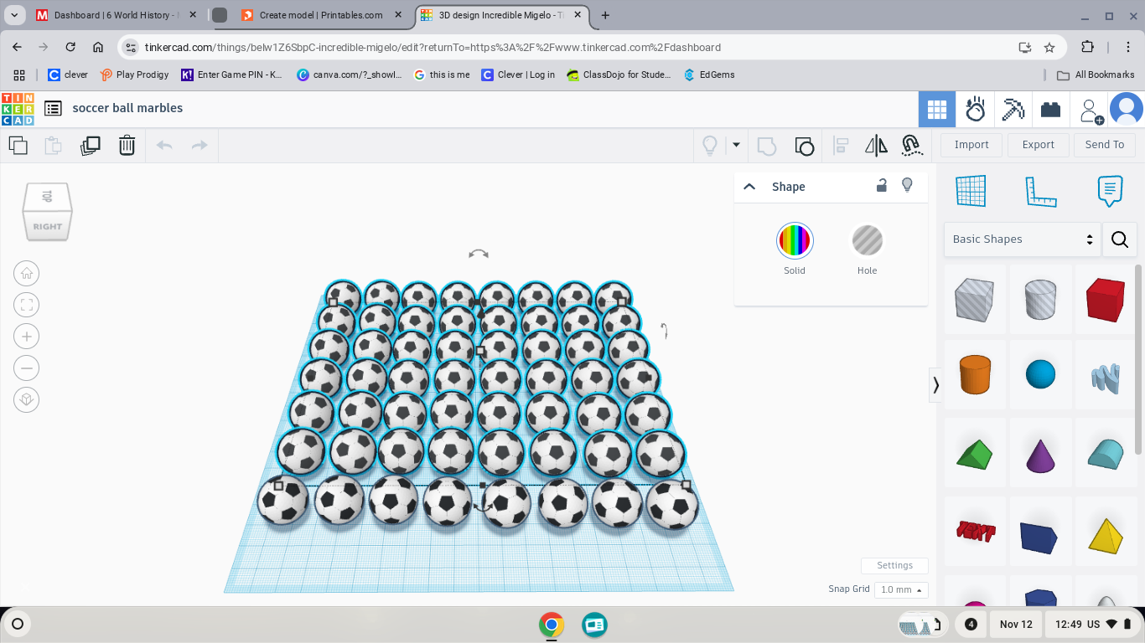Viewport: 1145px width, 643px height.
Task: Open the Bricks view icon
Action: pyautogui.click(x=1050, y=109)
